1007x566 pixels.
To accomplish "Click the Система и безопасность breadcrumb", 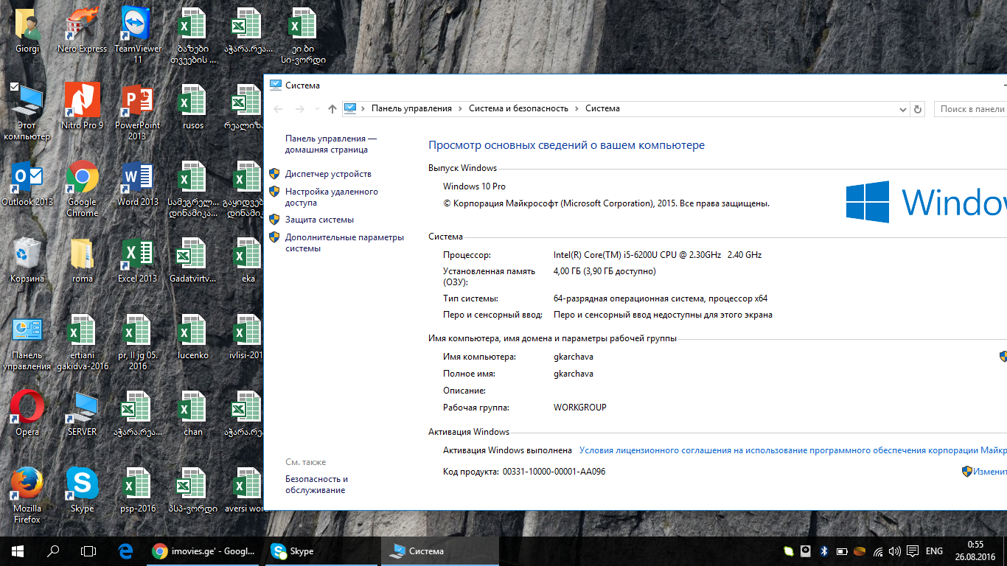I will point(518,108).
